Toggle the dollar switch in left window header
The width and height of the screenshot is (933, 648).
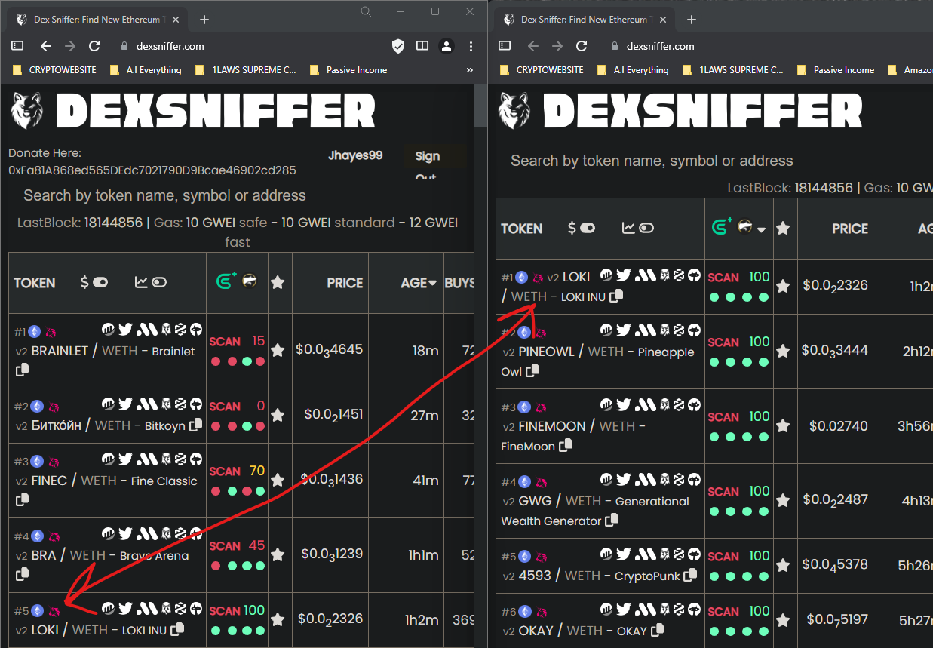[100, 282]
